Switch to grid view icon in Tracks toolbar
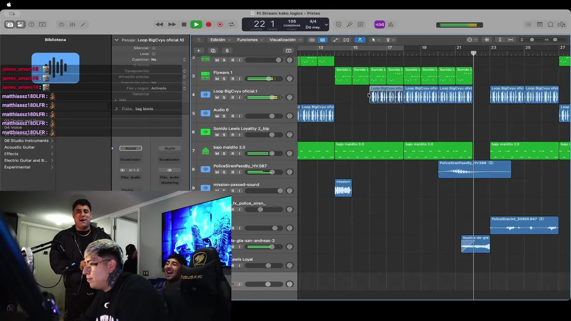The image size is (571, 321). pos(312,40)
